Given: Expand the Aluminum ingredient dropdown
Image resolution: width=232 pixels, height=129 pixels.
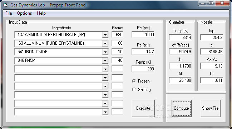Looking at the screenshot, I should 105,44.
